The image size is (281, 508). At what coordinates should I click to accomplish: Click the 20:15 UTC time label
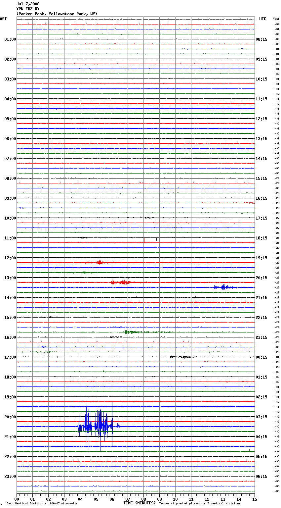click(261, 278)
